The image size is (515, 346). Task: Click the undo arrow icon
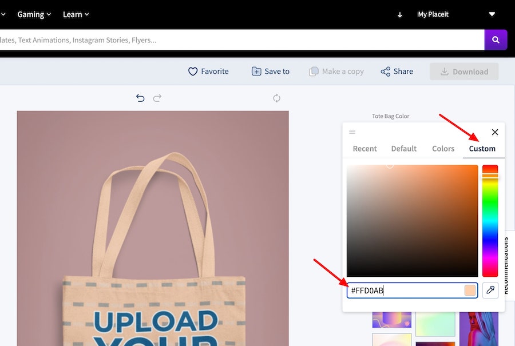tap(140, 98)
